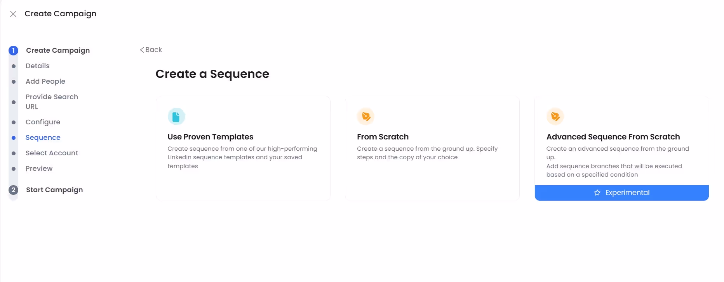Click the left chevron next to Back
724x282 pixels.
[x=142, y=50]
